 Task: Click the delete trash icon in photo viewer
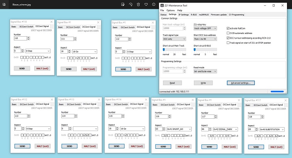coord(138,5)
